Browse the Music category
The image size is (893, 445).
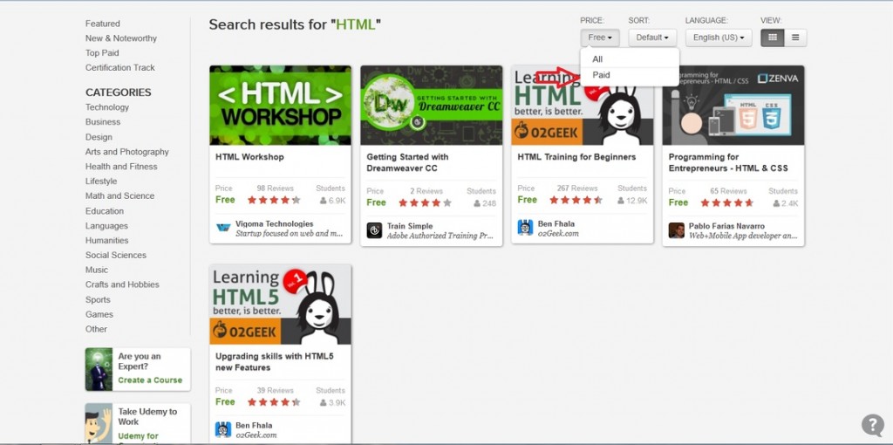pos(96,270)
